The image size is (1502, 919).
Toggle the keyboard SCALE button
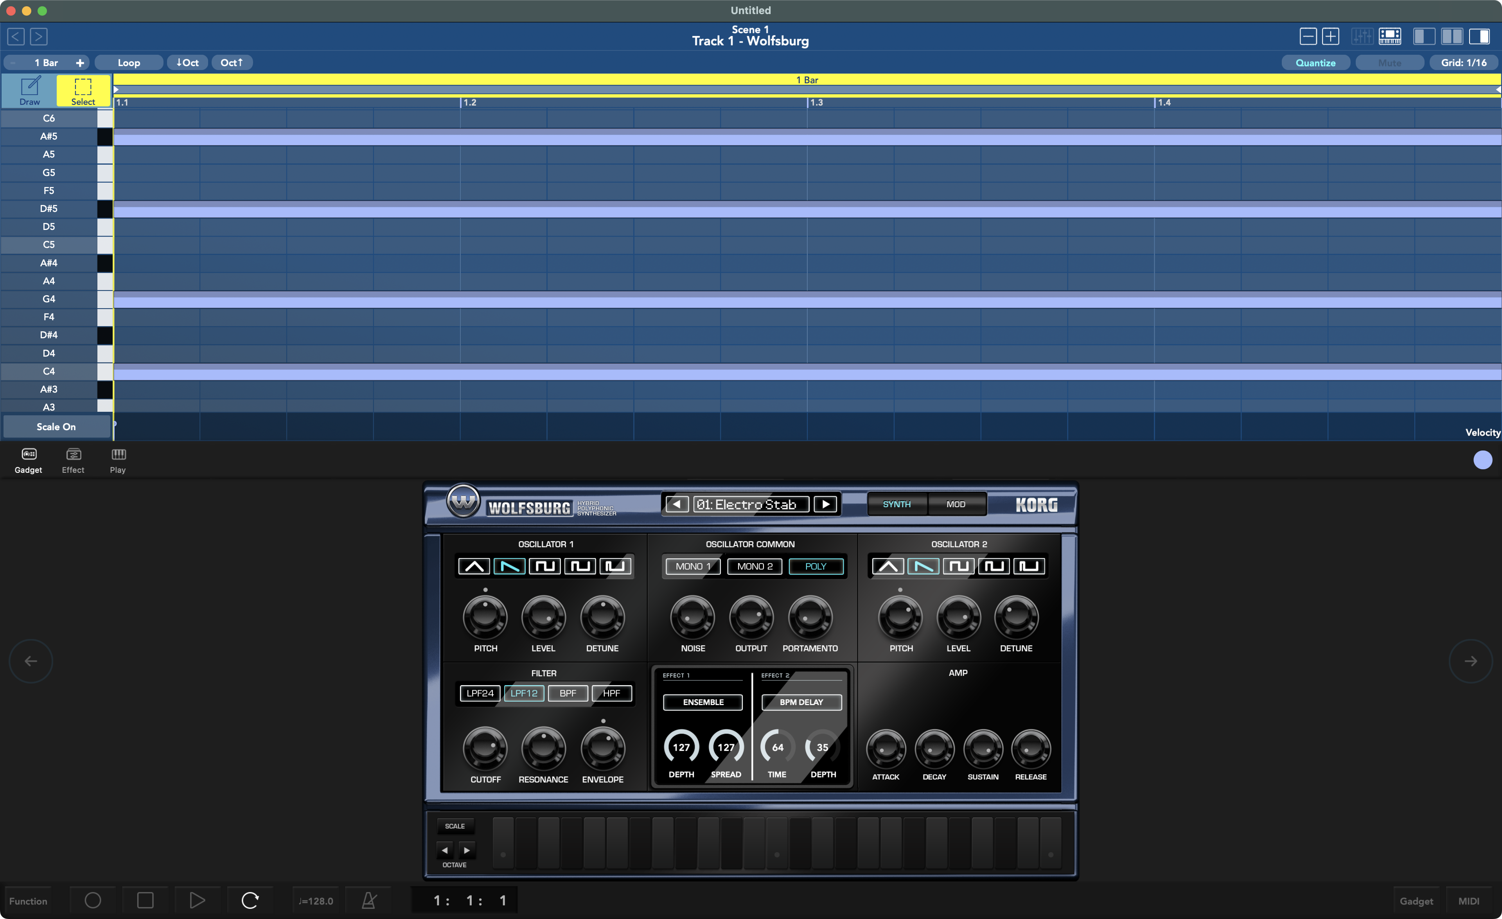(x=455, y=826)
